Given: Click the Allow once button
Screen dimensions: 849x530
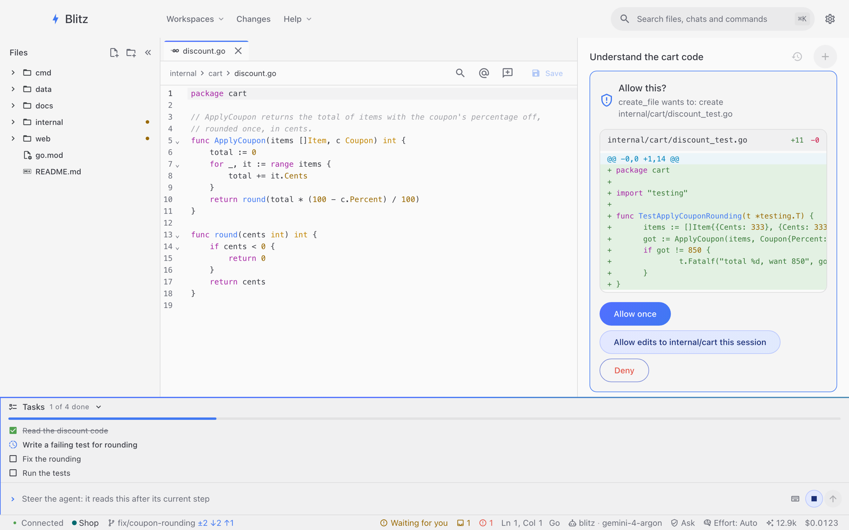Looking at the screenshot, I should pyautogui.click(x=635, y=314).
